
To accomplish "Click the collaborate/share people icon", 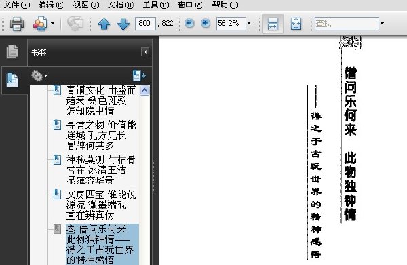I will [40, 24].
